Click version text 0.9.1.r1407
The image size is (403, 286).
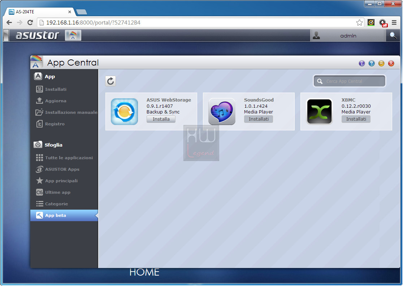click(160, 106)
